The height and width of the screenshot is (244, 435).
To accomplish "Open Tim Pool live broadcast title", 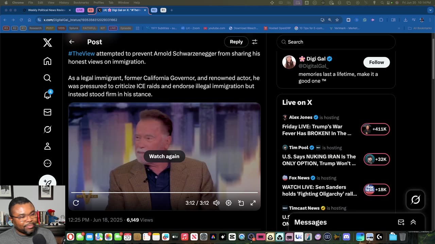I will (x=319, y=160).
